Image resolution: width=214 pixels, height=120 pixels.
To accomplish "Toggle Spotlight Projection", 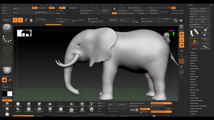I will (x=161, y=103).
